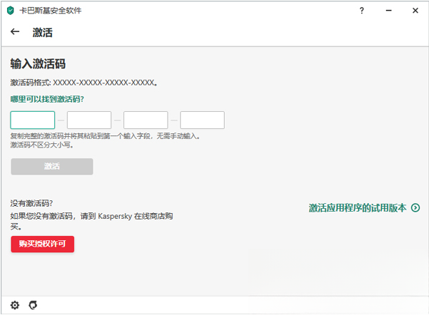This screenshot has height=315, width=429.
Task: Go back using the left arrow
Action: click(x=15, y=32)
